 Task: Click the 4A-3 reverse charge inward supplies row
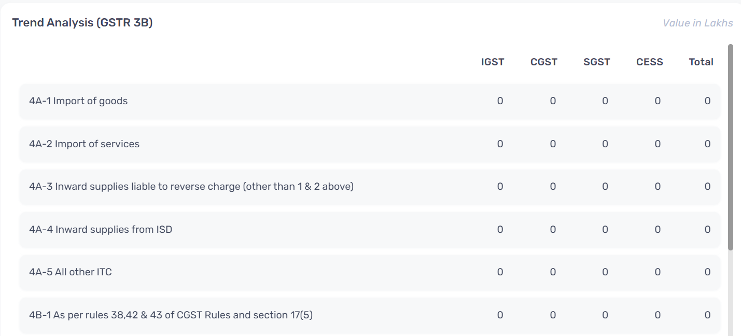click(370, 187)
